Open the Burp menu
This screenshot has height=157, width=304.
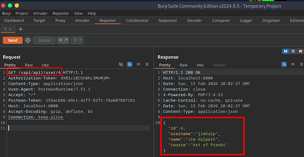(x=7, y=13)
